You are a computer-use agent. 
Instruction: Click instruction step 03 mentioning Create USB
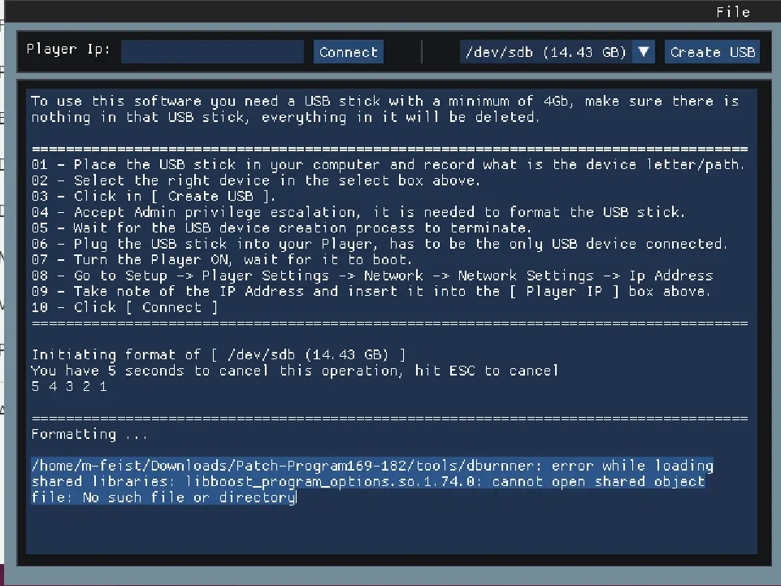154,196
